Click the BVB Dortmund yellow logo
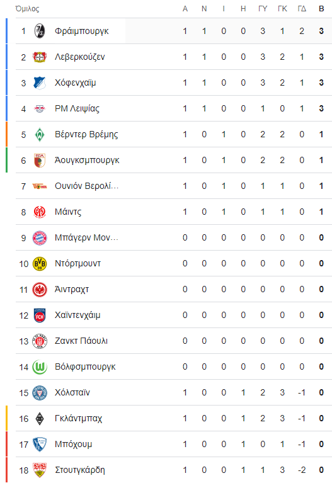Image resolution: width=332 pixels, height=483 pixels. click(40, 264)
